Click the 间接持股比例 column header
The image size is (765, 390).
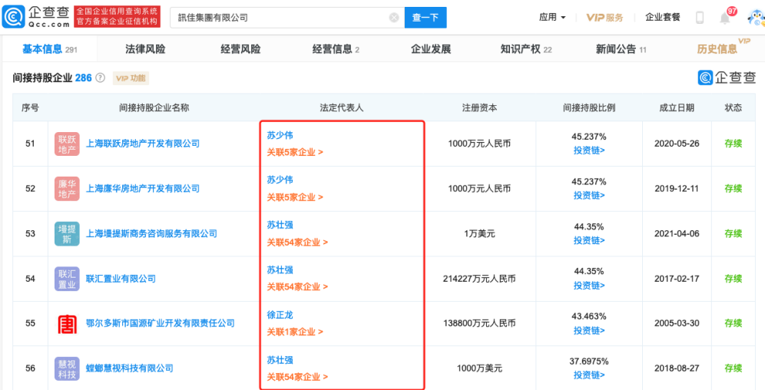click(x=589, y=107)
